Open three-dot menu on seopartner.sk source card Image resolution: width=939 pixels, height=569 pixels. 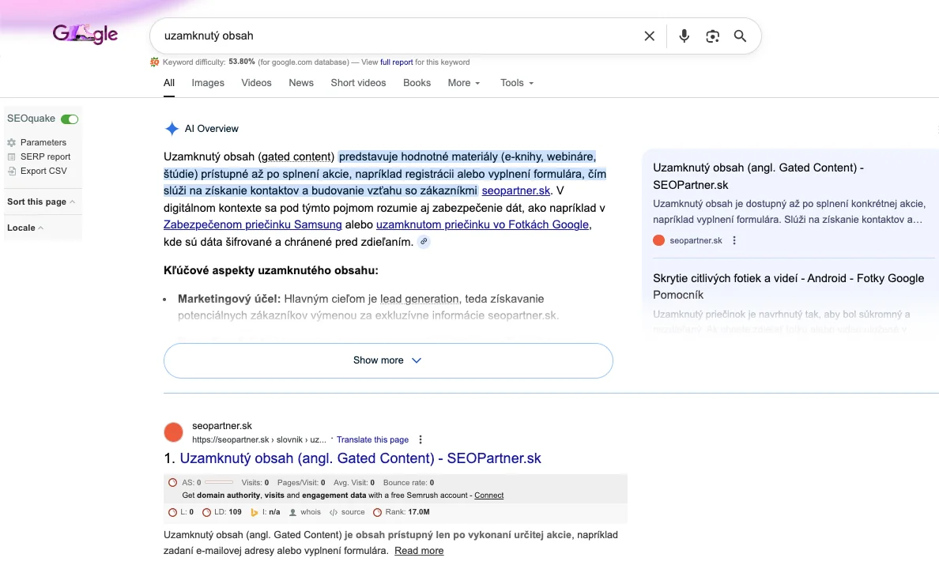[734, 240]
